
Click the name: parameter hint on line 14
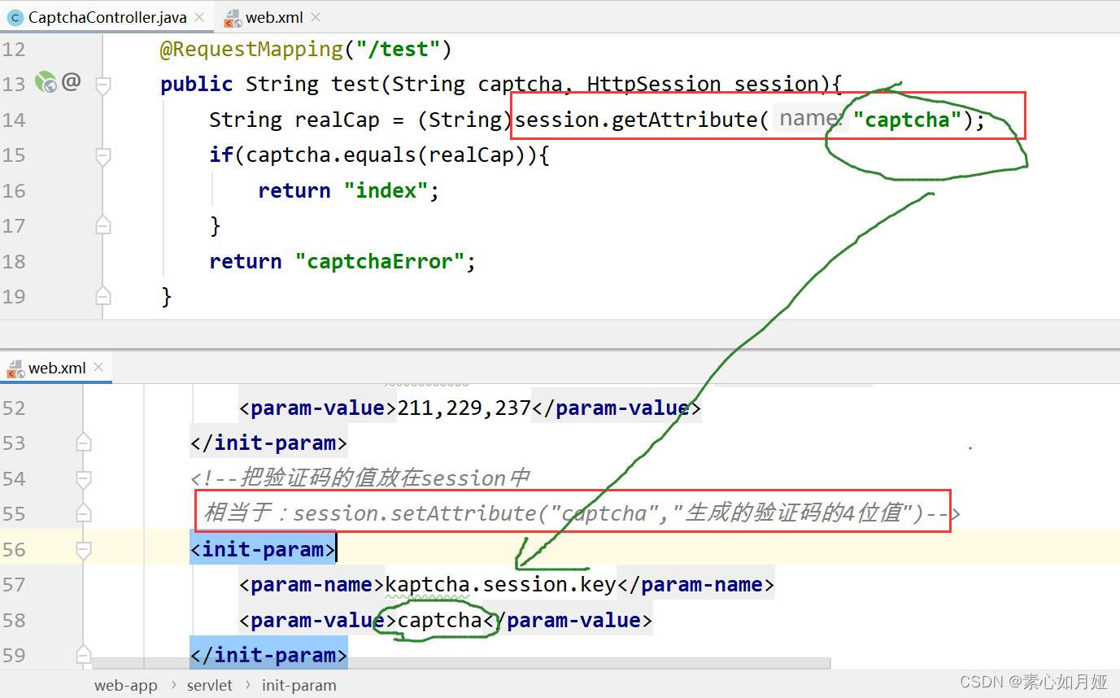click(x=810, y=119)
